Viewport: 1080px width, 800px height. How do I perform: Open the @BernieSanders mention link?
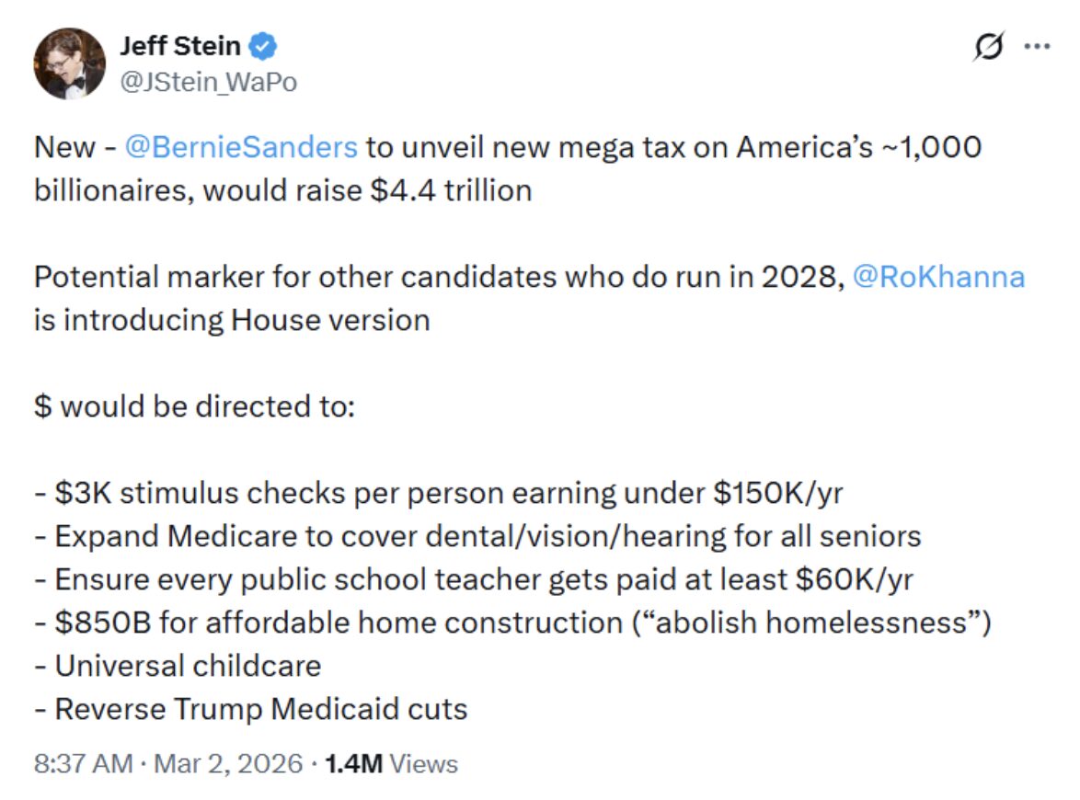click(x=239, y=147)
